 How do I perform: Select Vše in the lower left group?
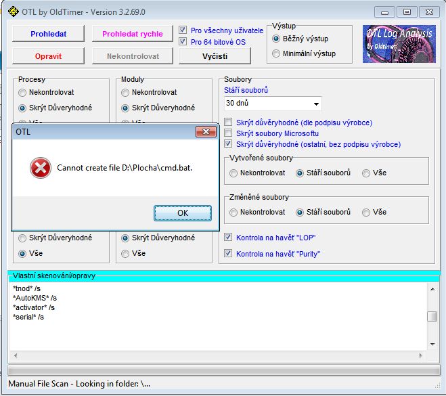tap(22, 253)
